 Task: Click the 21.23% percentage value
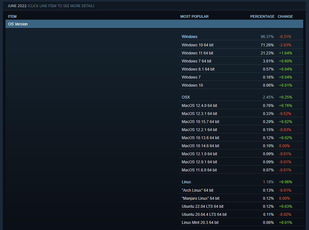[267, 53]
